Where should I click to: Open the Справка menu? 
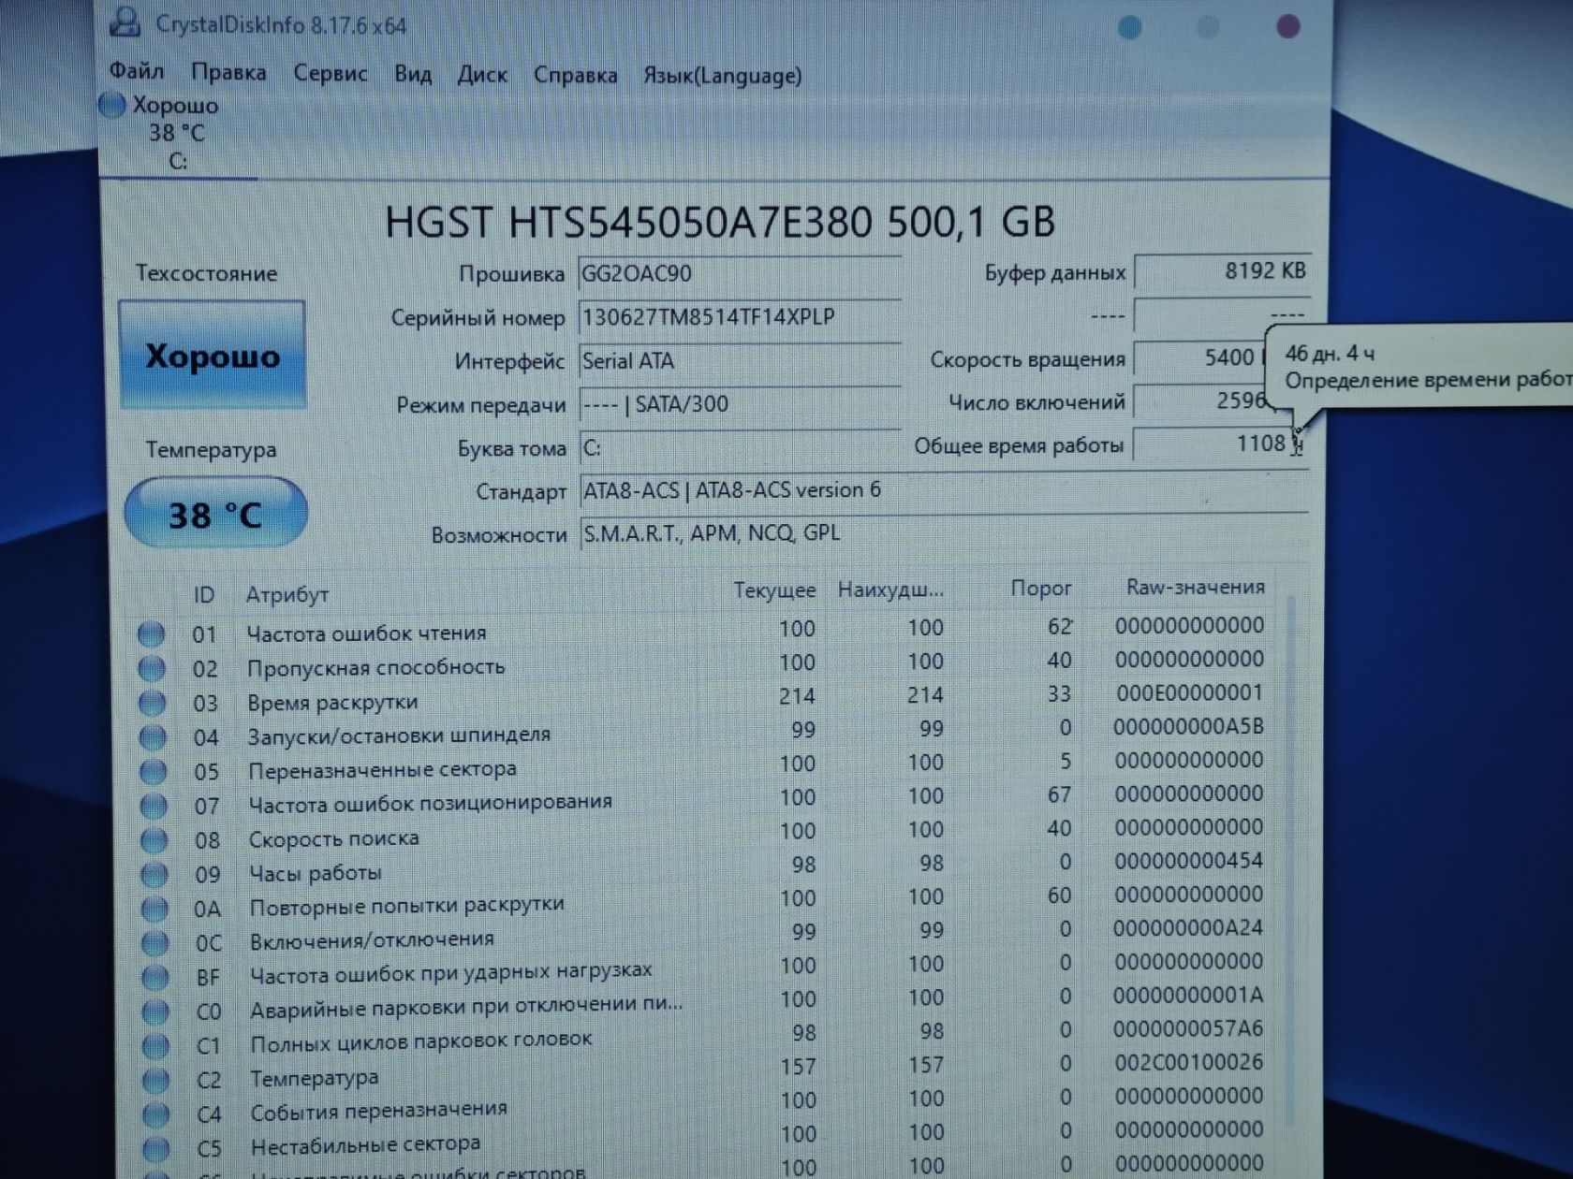pyautogui.click(x=576, y=75)
